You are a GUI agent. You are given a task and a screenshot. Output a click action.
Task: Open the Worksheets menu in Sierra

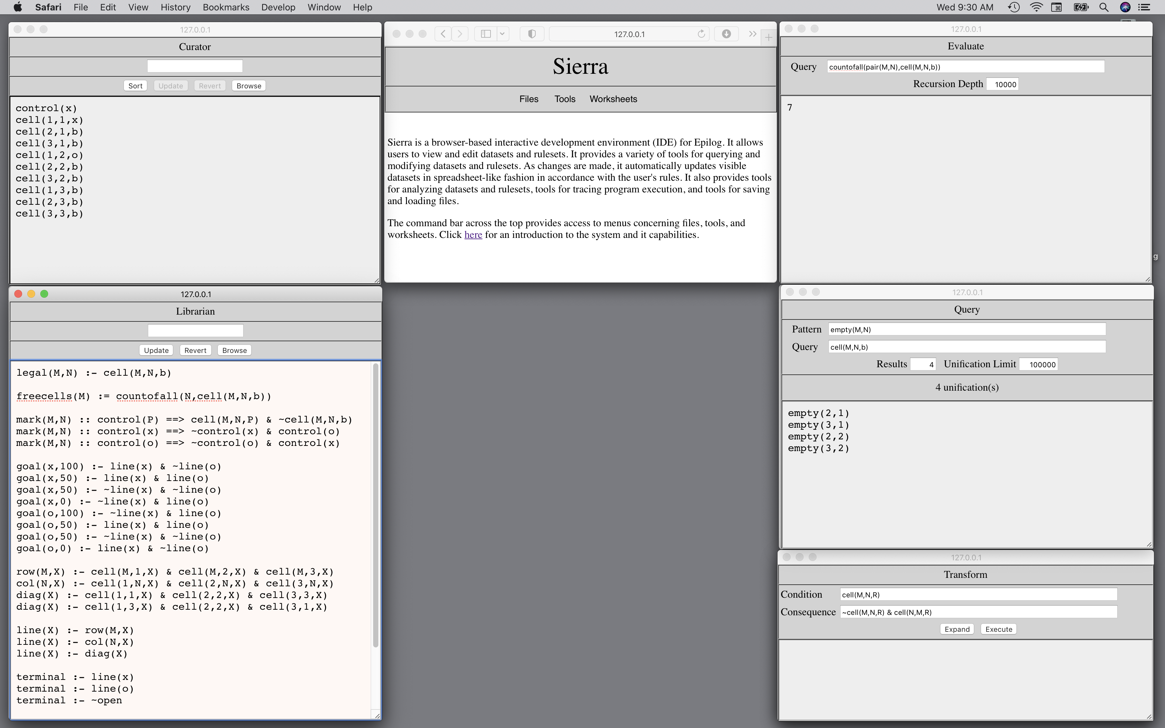613,99
